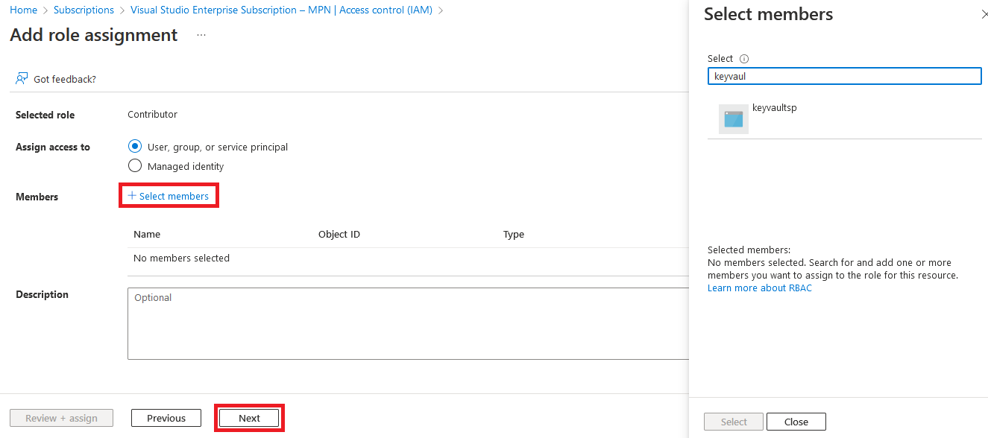Click the Assign access to label
988x438 pixels.
[53, 147]
